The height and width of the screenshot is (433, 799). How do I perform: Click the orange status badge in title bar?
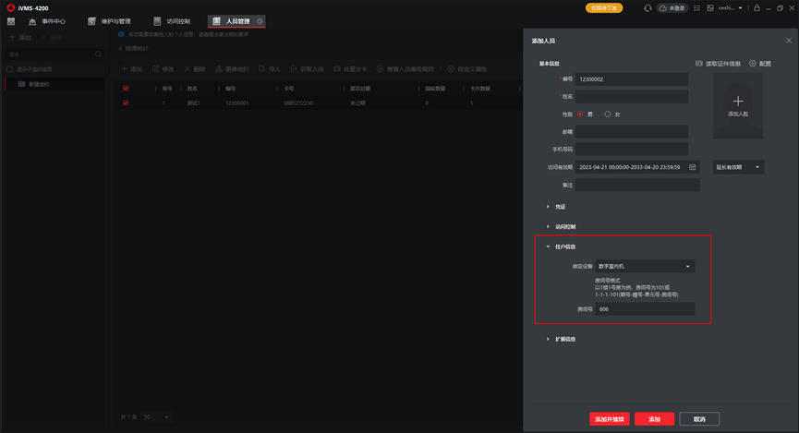(604, 8)
